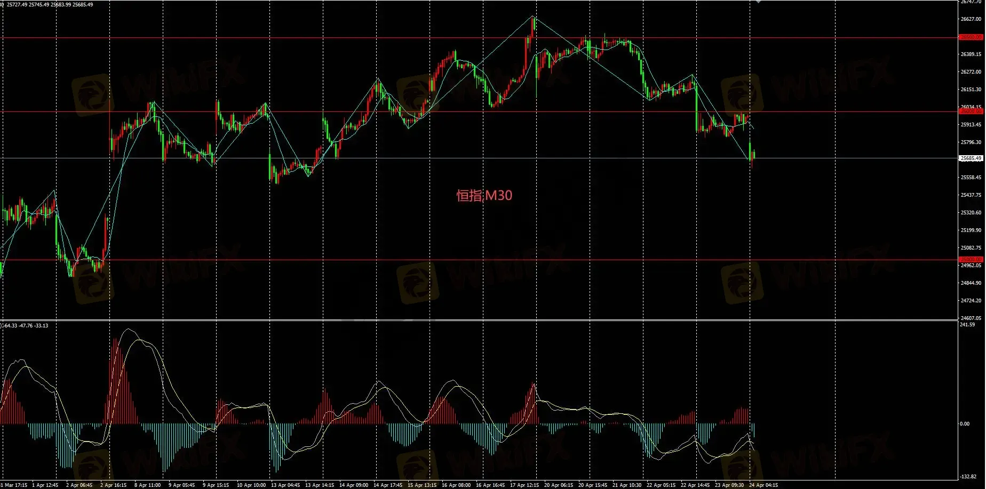Image resolution: width=986 pixels, height=489 pixels.
Task: Click the 26389.15 price scale label
Action: pyautogui.click(x=971, y=54)
